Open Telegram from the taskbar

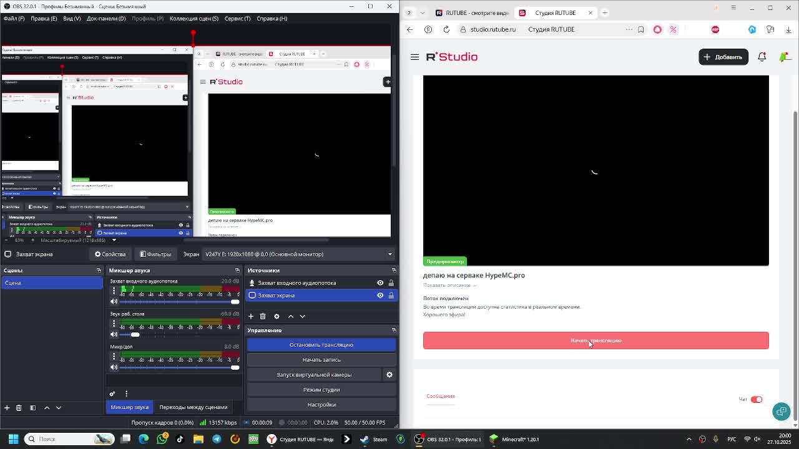pyautogui.click(x=217, y=439)
